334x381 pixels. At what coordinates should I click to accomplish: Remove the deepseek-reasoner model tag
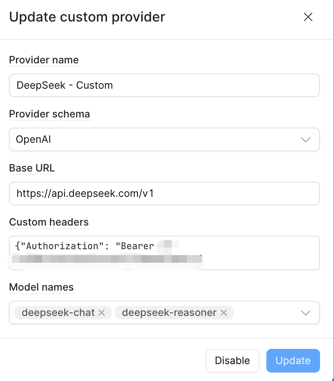(224, 313)
